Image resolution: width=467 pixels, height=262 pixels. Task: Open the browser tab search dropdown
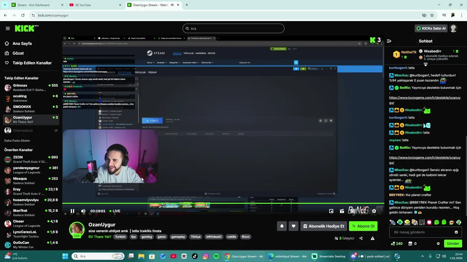(5, 5)
